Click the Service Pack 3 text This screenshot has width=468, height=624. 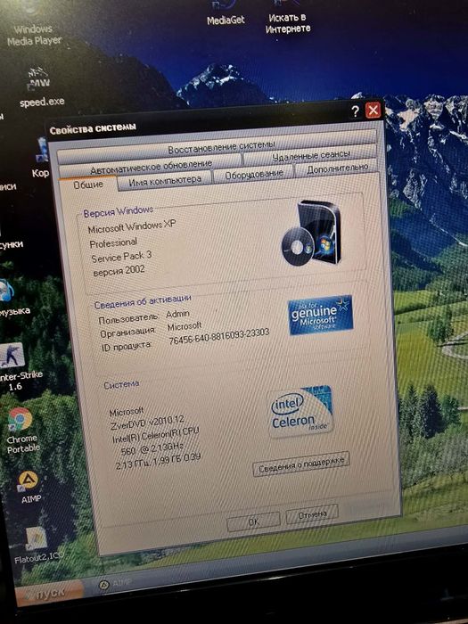click(x=121, y=257)
